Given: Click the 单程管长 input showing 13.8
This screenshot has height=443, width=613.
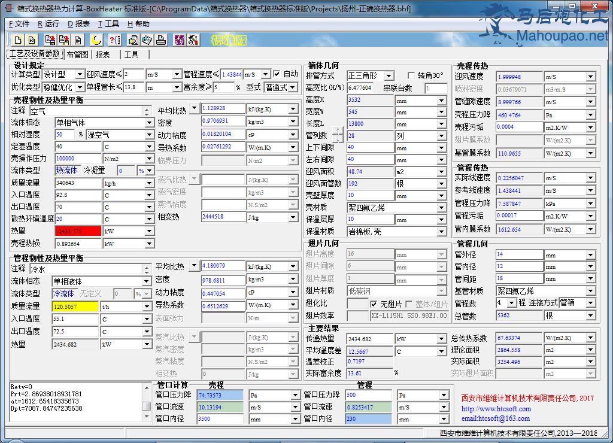Looking at the screenshot, I should 134,87.
